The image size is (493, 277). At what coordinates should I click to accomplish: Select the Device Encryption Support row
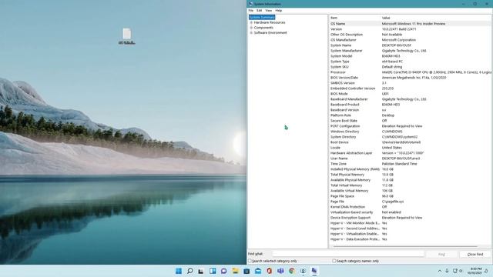point(411,217)
